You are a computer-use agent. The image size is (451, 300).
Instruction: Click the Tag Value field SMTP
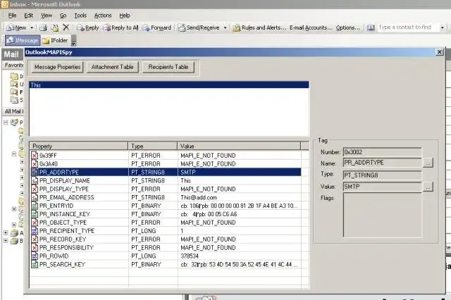click(382, 187)
